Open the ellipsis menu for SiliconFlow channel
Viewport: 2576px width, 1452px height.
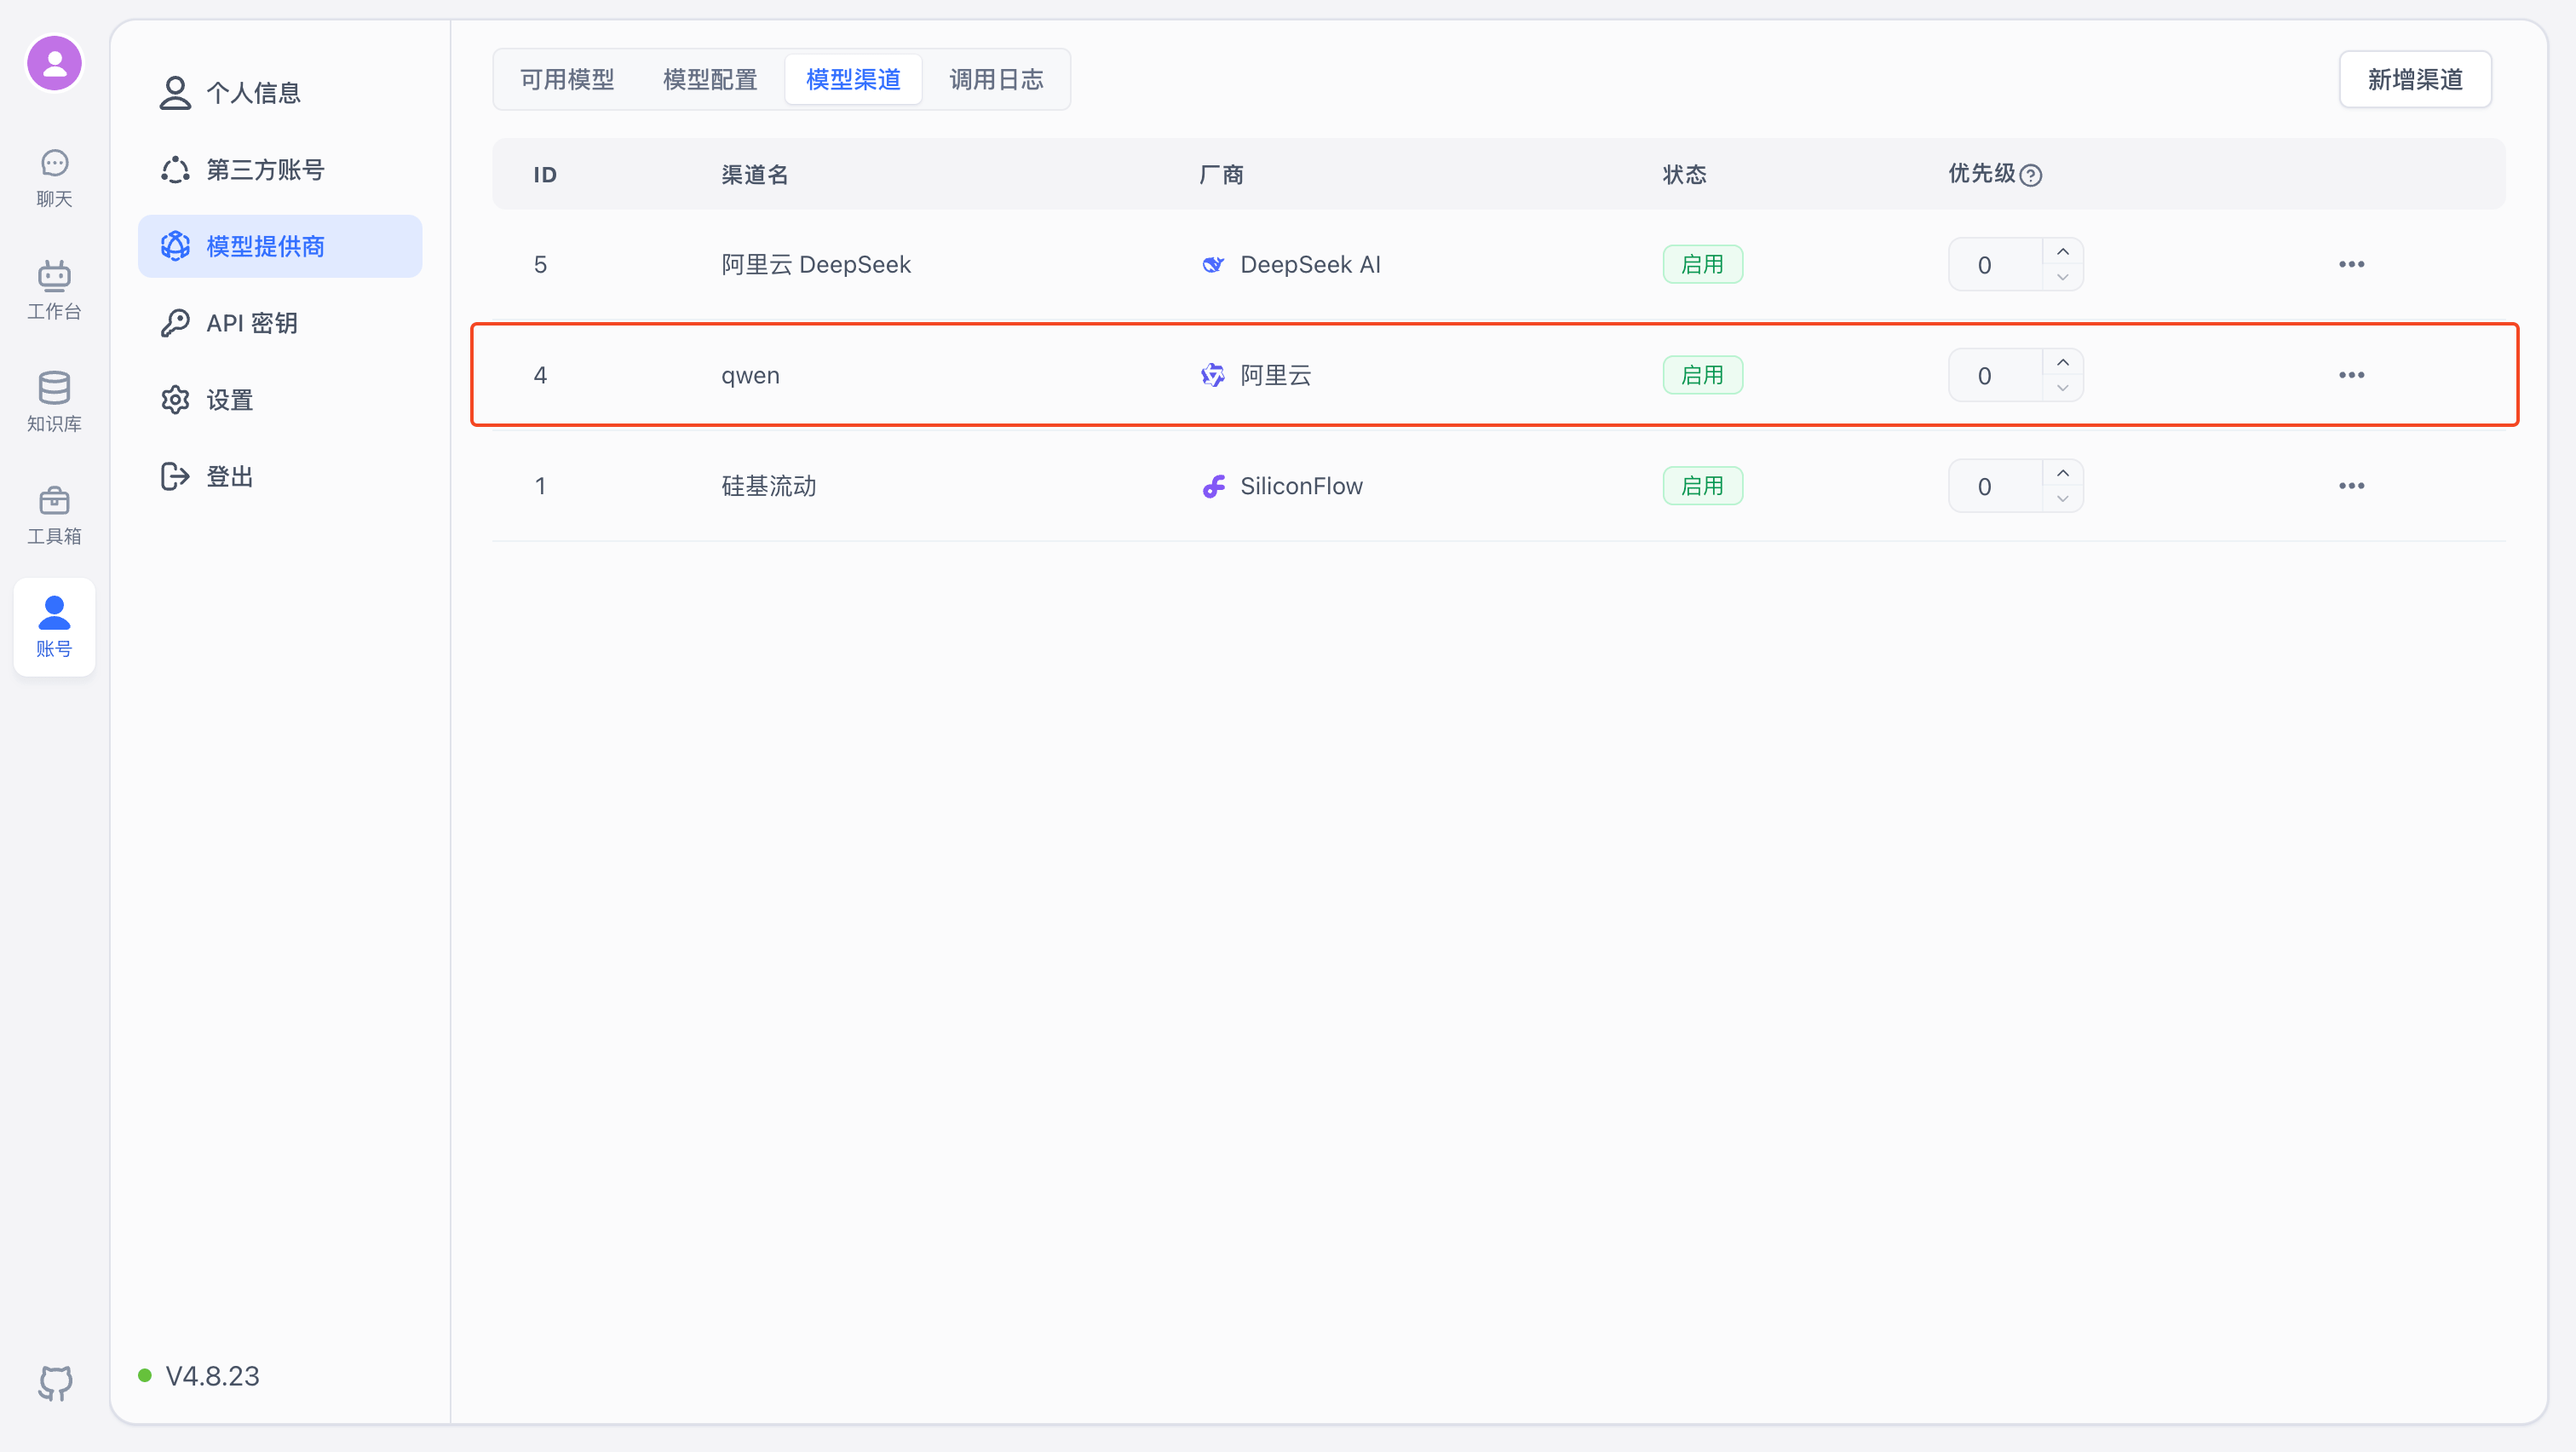point(2351,485)
